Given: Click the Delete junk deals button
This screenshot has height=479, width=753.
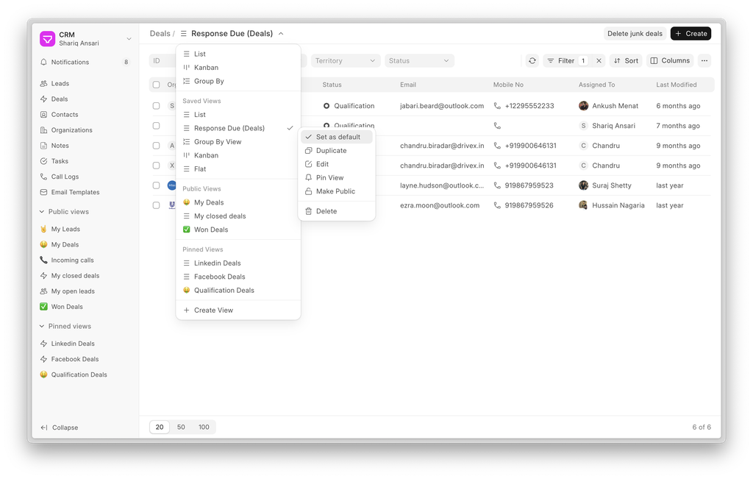Looking at the screenshot, I should pos(635,34).
